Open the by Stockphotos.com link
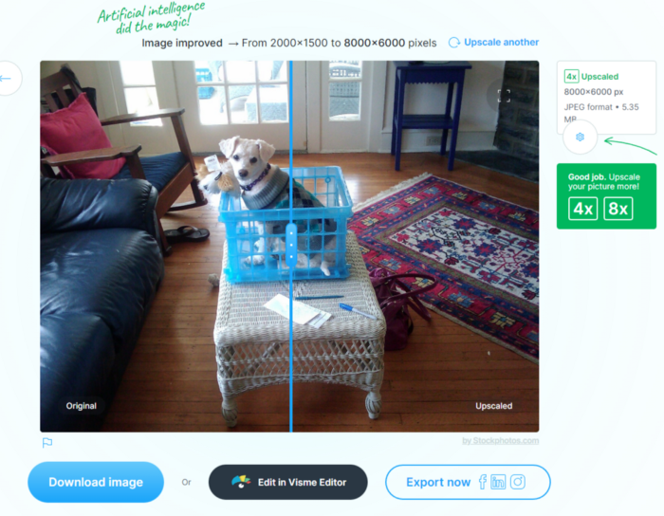 [501, 441]
